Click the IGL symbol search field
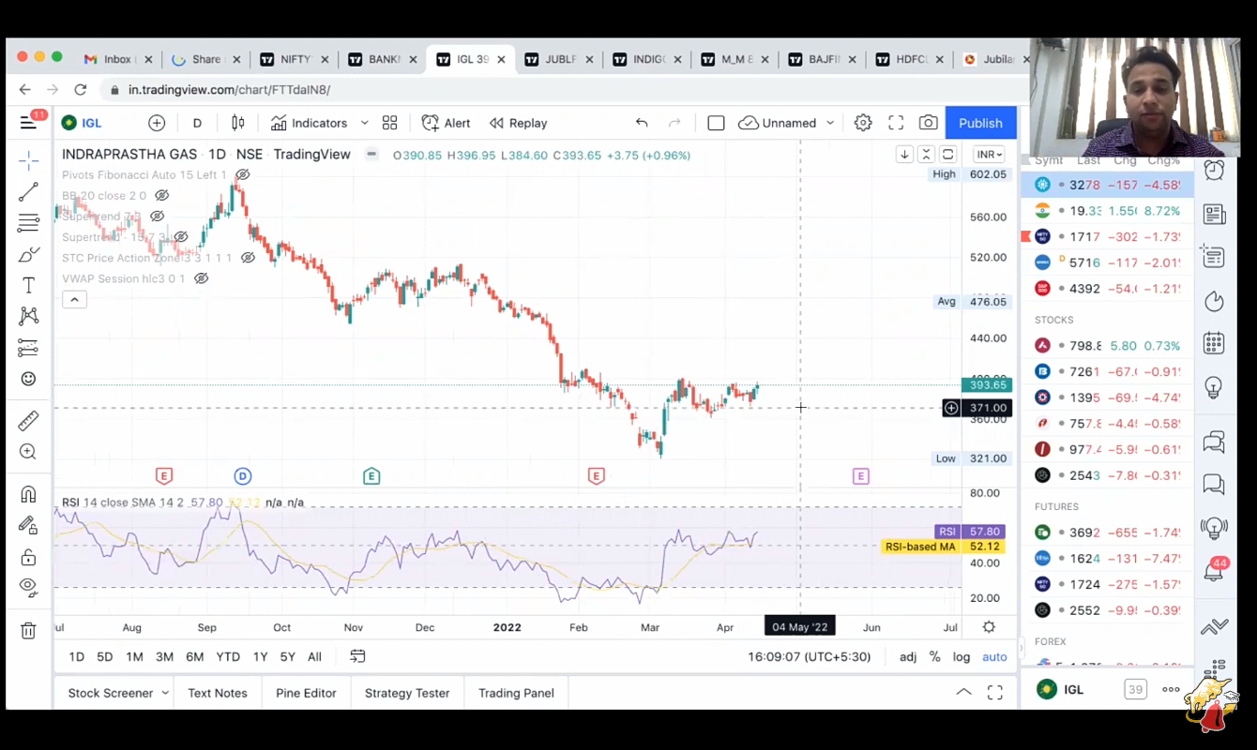Image resolution: width=1257 pixels, height=750 pixels. coord(92,123)
